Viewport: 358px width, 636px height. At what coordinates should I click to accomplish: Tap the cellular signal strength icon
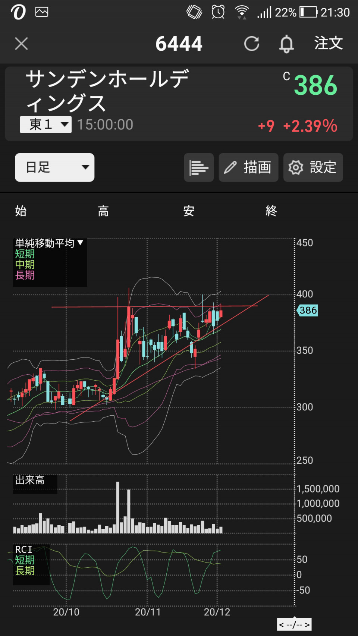pos(264,12)
